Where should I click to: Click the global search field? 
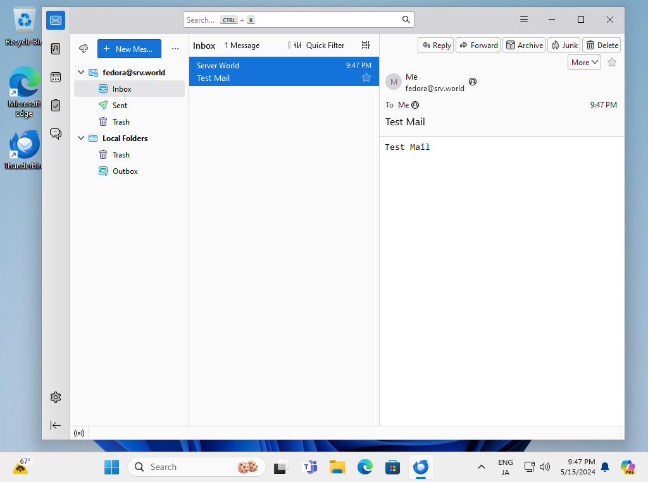pos(299,20)
